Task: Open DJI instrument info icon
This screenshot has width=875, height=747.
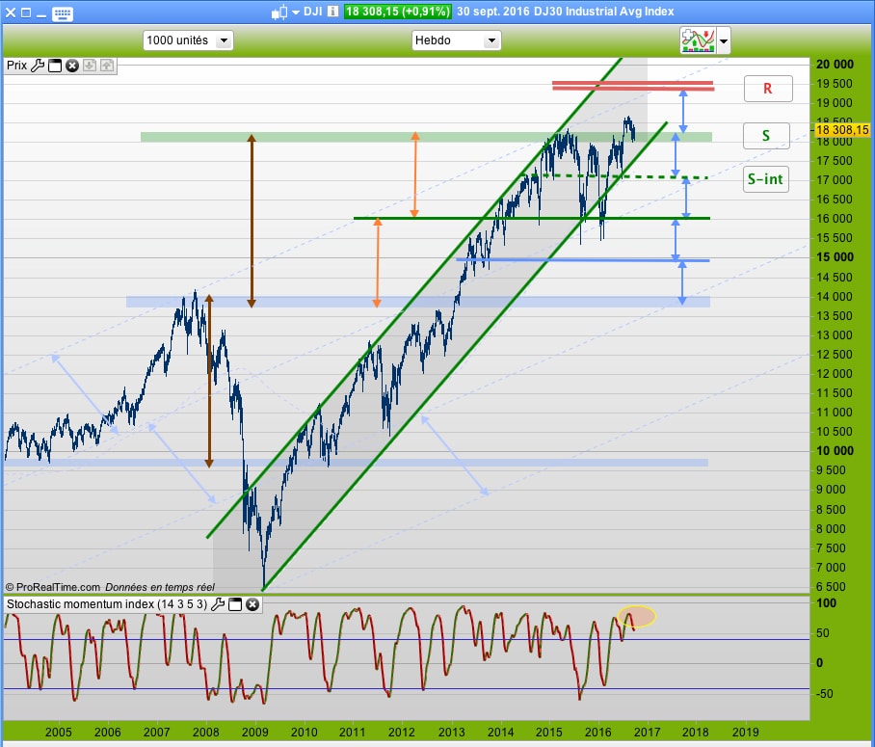Action: (332, 12)
